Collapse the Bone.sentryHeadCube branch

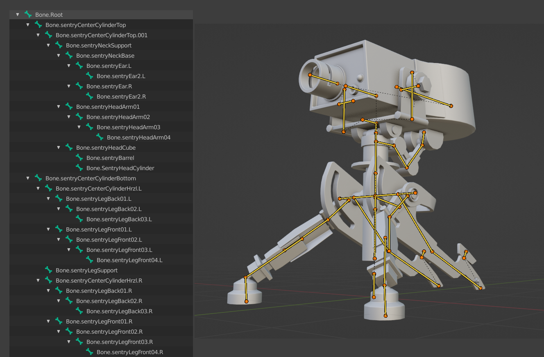[x=59, y=147]
